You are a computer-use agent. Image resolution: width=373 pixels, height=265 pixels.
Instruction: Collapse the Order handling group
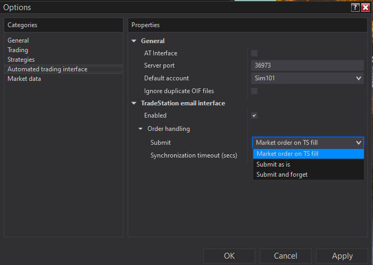pos(140,129)
